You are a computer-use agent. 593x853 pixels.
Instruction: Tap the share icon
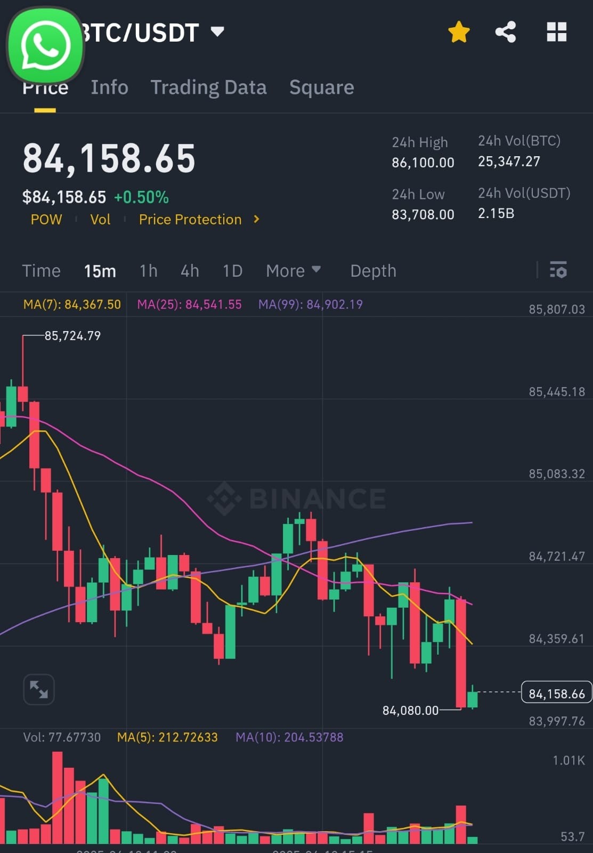click(505, 32)
